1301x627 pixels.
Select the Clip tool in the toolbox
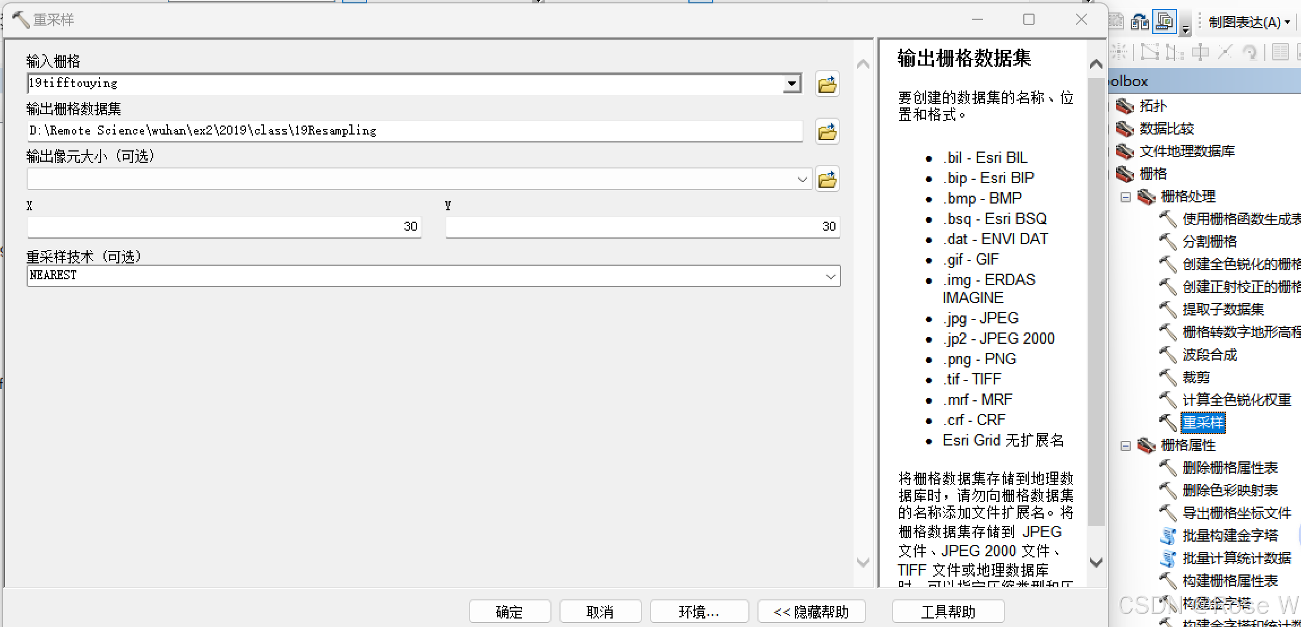click(x=1196, y=377)
